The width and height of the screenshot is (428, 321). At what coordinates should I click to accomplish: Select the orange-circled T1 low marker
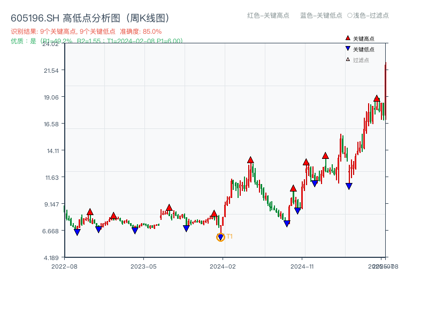220,237
